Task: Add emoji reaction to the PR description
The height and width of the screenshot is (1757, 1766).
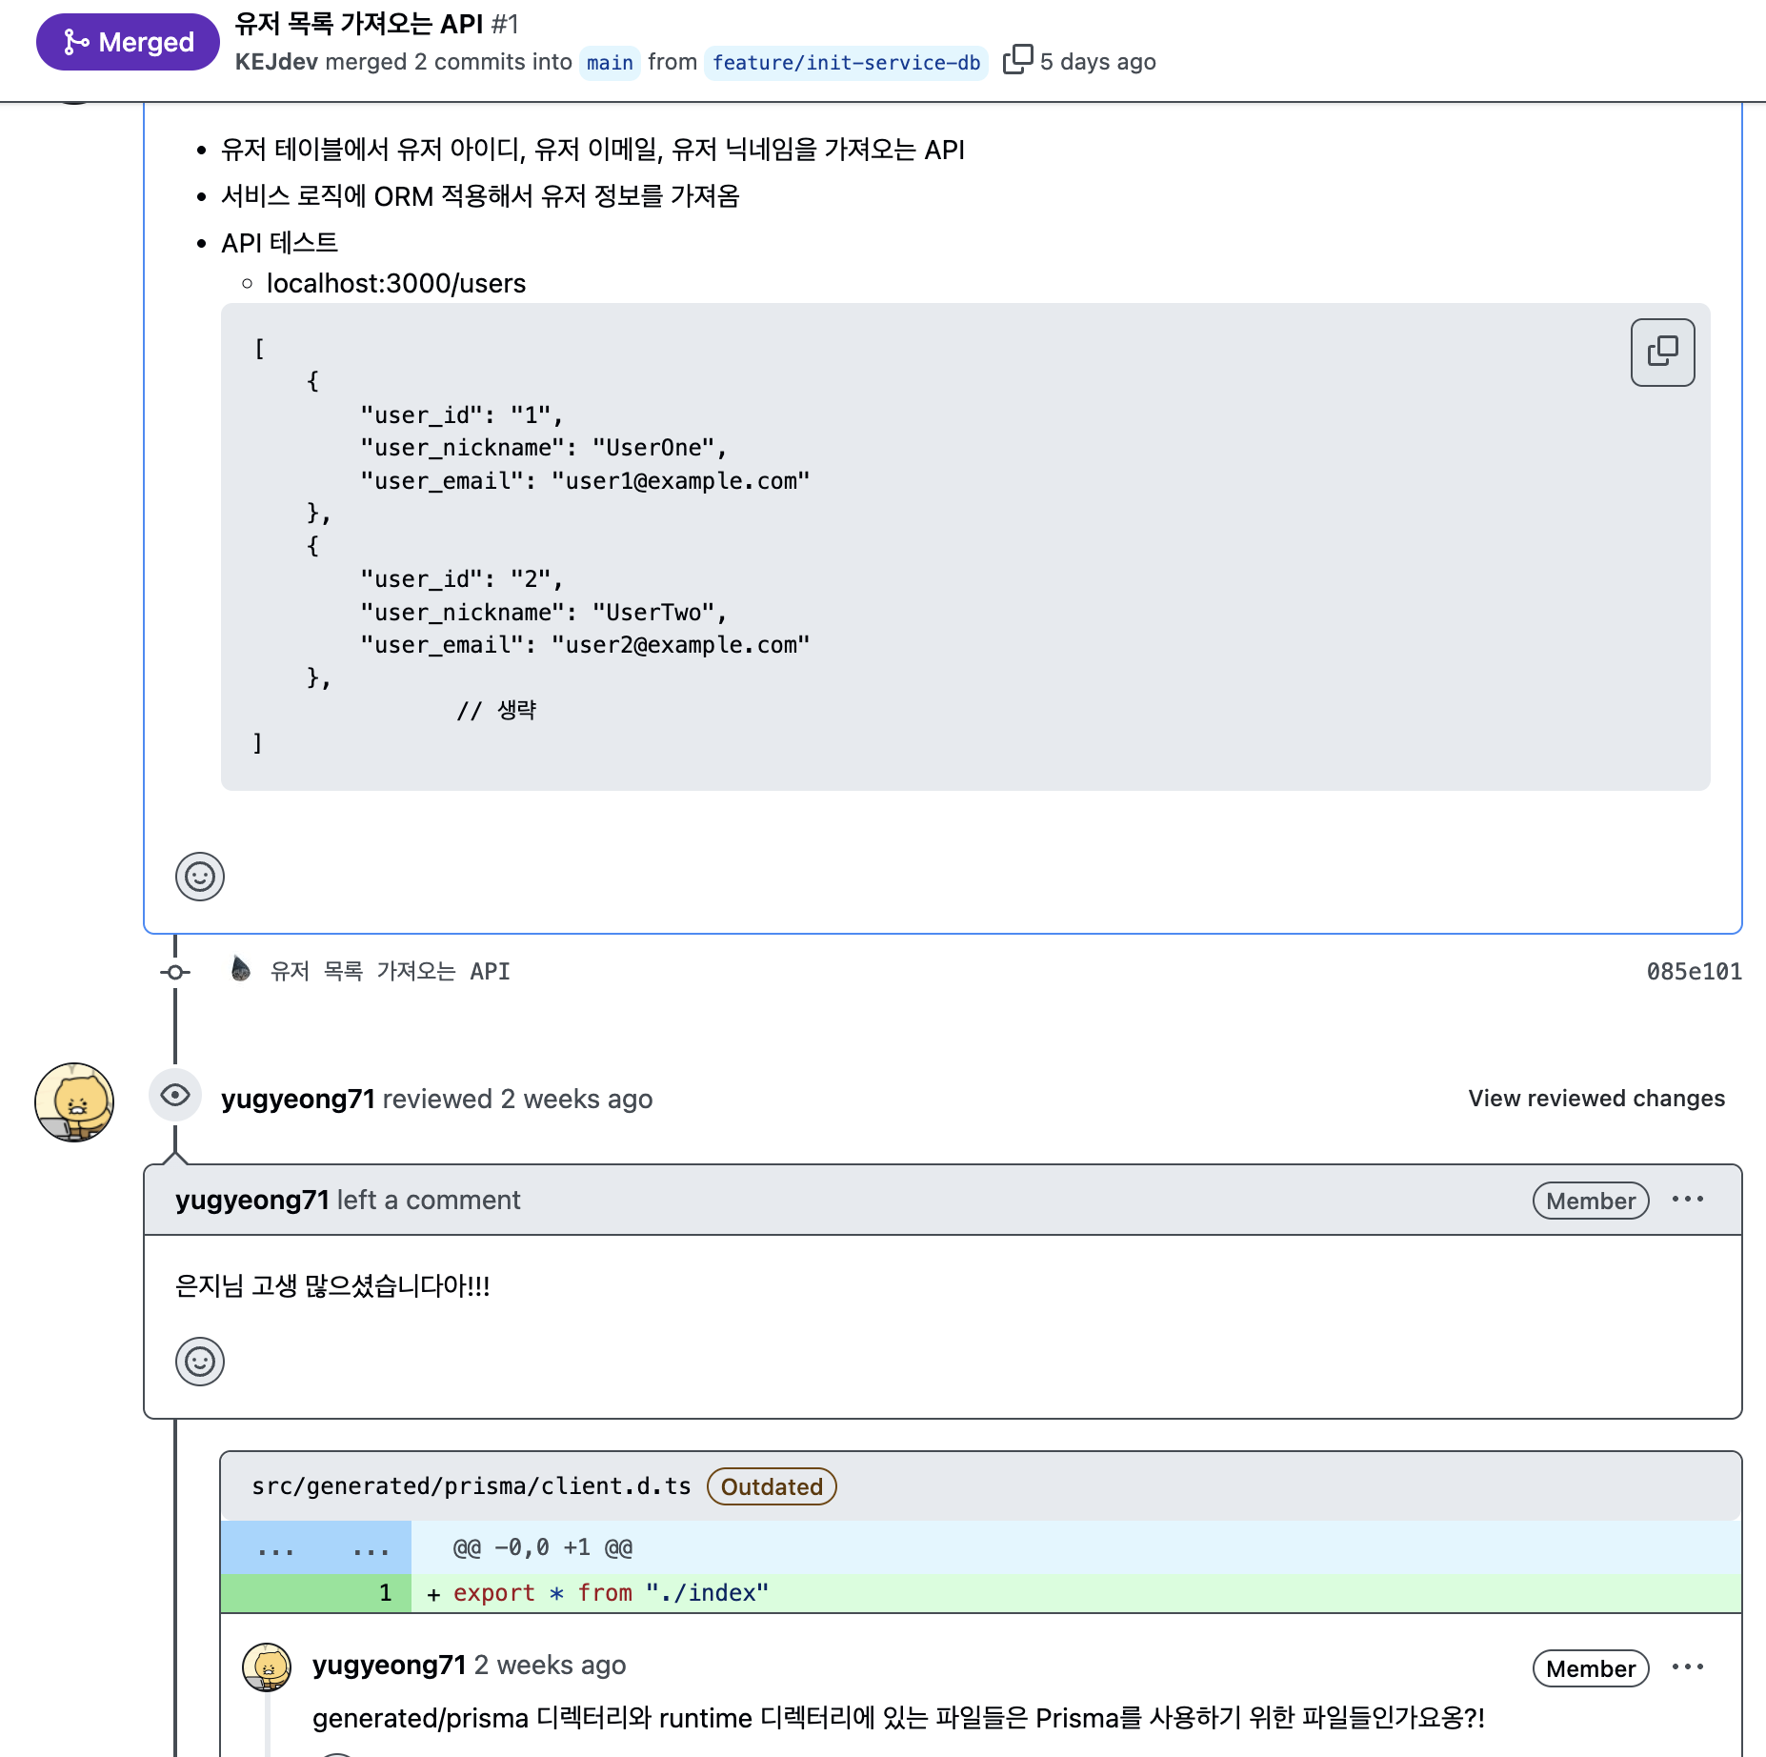Action: 200,877
